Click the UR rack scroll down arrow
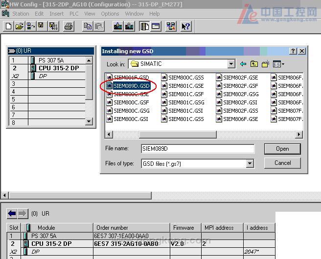Screen dimensions: 321x259 point(89,121)
